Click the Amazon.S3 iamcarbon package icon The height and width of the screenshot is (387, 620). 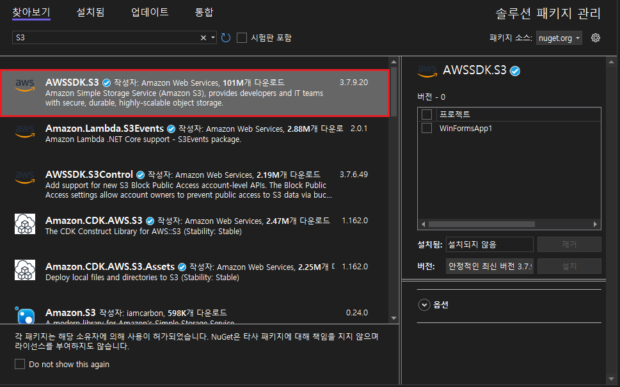[x=25, y=315]
